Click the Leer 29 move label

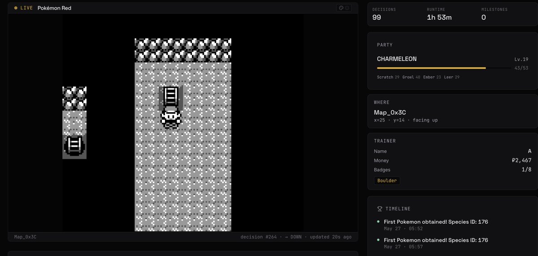pos(452,77)
